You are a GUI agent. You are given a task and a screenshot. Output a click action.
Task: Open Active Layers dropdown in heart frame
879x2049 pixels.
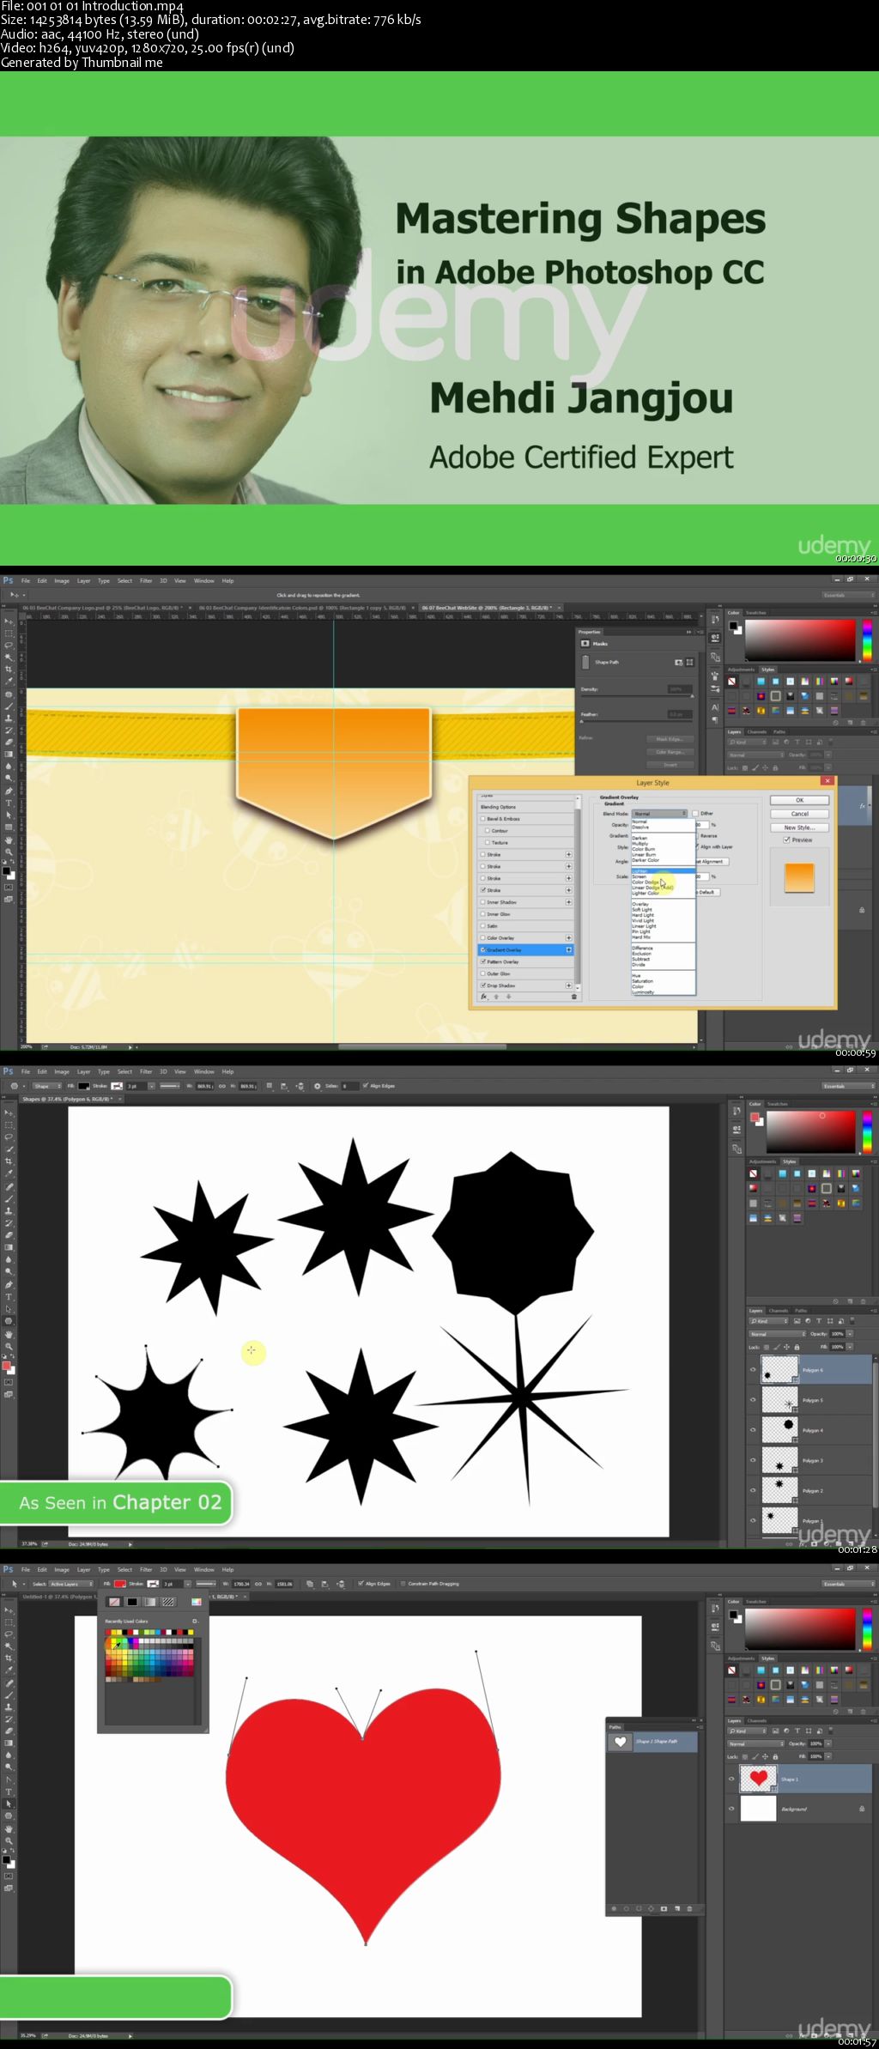tap(71, 1584)
